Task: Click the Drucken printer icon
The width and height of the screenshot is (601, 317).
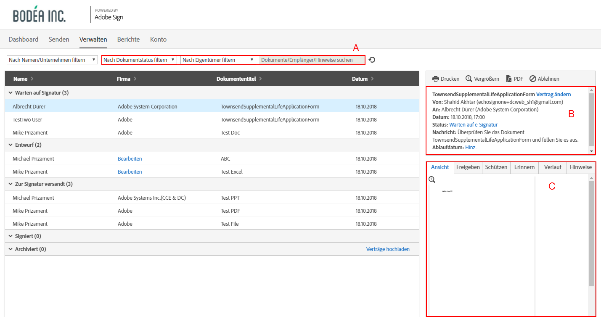Action: (436, 79)
